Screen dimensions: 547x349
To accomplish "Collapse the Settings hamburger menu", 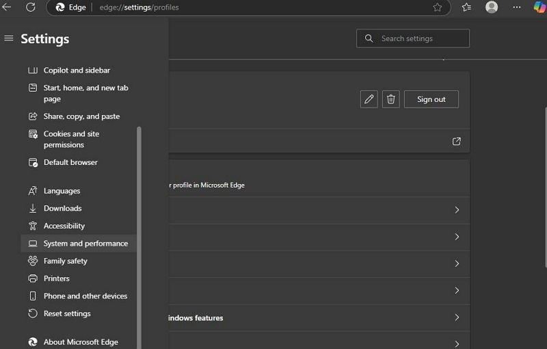I will (x=9, y=38).
